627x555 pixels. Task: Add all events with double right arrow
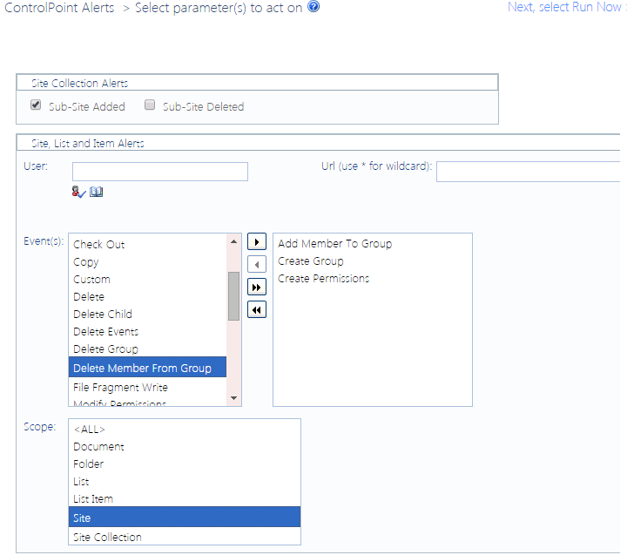point(257,288)
